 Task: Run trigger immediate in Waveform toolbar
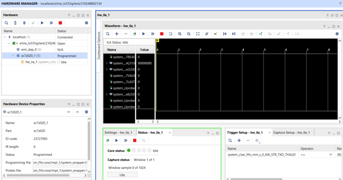(x=152, y=34)
